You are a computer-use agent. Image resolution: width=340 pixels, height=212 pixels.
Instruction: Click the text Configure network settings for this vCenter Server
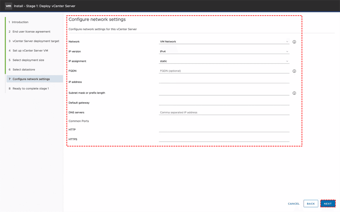103,29
